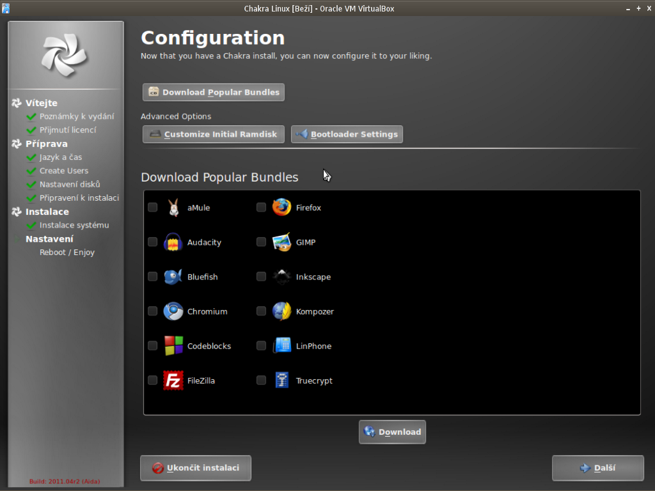Mark the Truecrypt bundle checkbox
The height and width of the screenshot is (491, 655).
pyautogui.click(x=261, y=380)
